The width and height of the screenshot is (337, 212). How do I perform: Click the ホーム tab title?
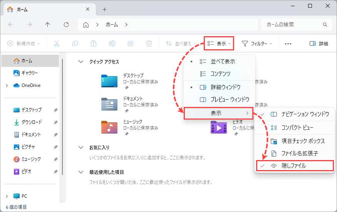[x=22, y=10]
